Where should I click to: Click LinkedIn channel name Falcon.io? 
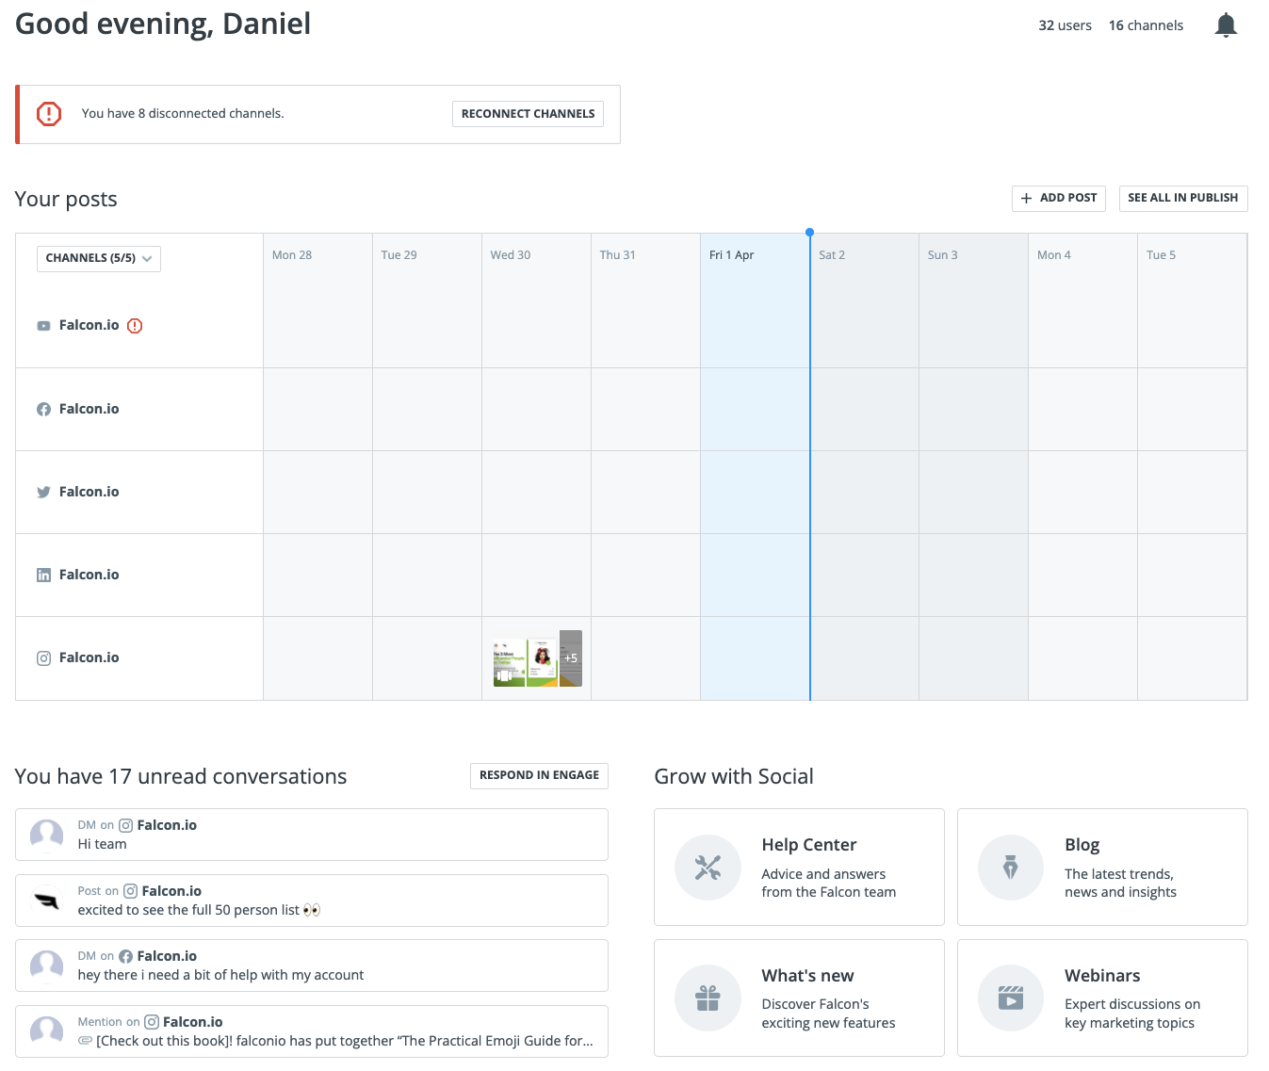[x=89, y=575]
